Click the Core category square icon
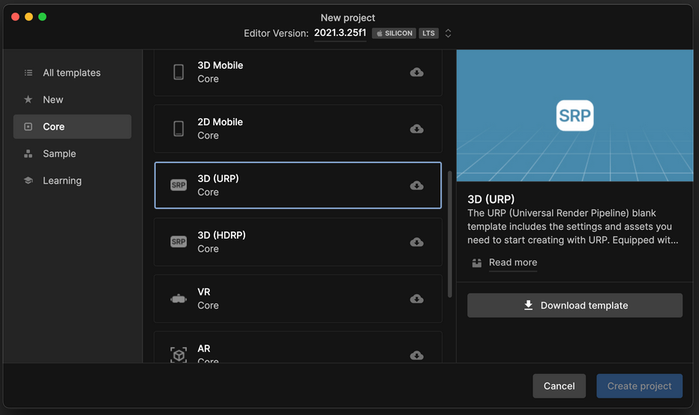This screenshot has height=415, width=699. tap(28, 127)
